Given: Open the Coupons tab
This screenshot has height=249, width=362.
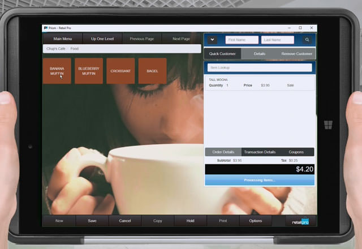Looking at the screenshot, I should click(x=296, y=152).
